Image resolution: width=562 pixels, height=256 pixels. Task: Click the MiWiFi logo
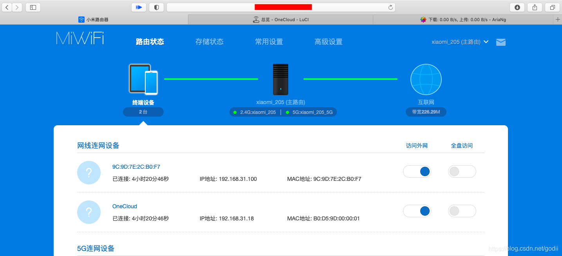[x=80, y=38]
